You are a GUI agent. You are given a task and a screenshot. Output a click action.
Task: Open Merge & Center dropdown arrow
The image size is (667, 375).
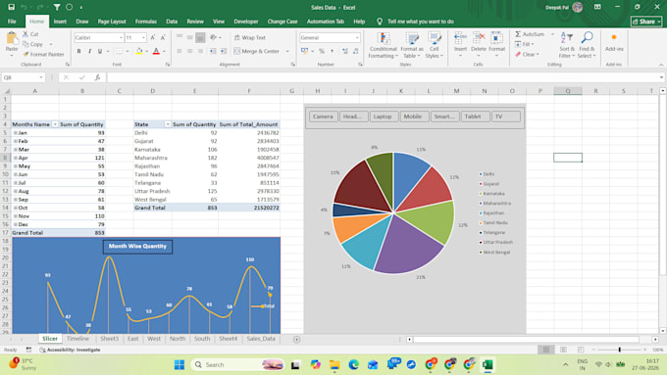(287, 51)
